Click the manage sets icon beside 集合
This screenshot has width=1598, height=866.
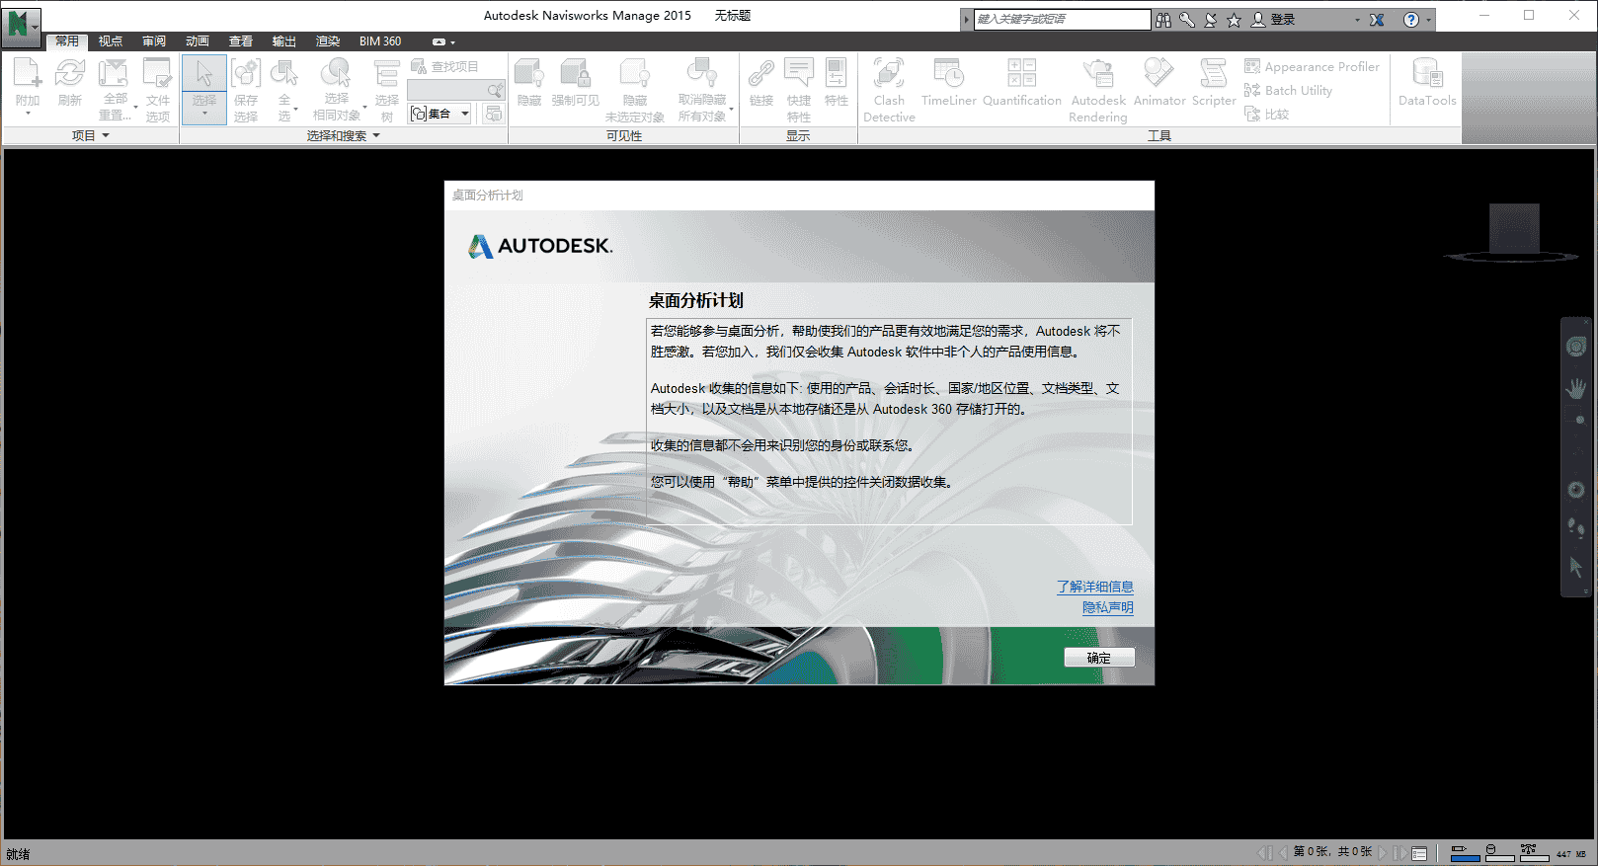pos(493,114)
